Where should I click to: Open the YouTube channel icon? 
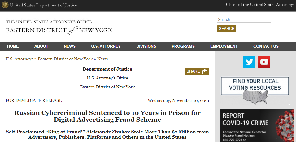264,62
